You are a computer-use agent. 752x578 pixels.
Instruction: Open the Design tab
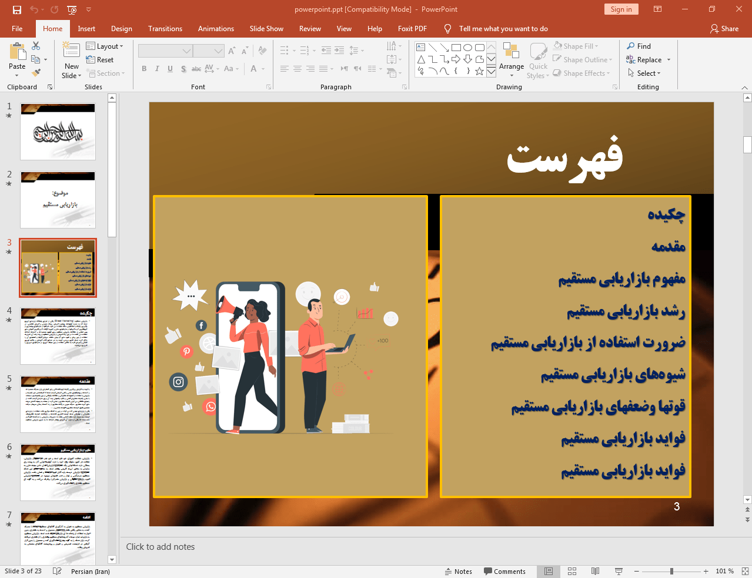pos(121,29)
